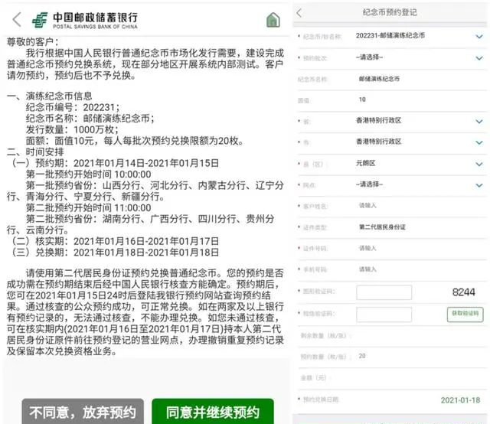Click the 预约期 date range line
Screen dimensions: 490x424
pyautogui.click(x=116, y=163)
